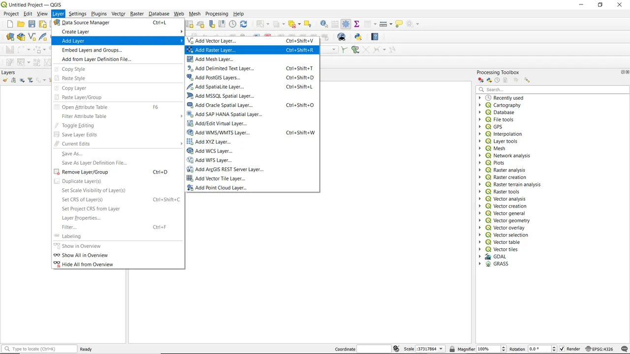Open the Measure tool dropdown arrow

pos(391,24)
